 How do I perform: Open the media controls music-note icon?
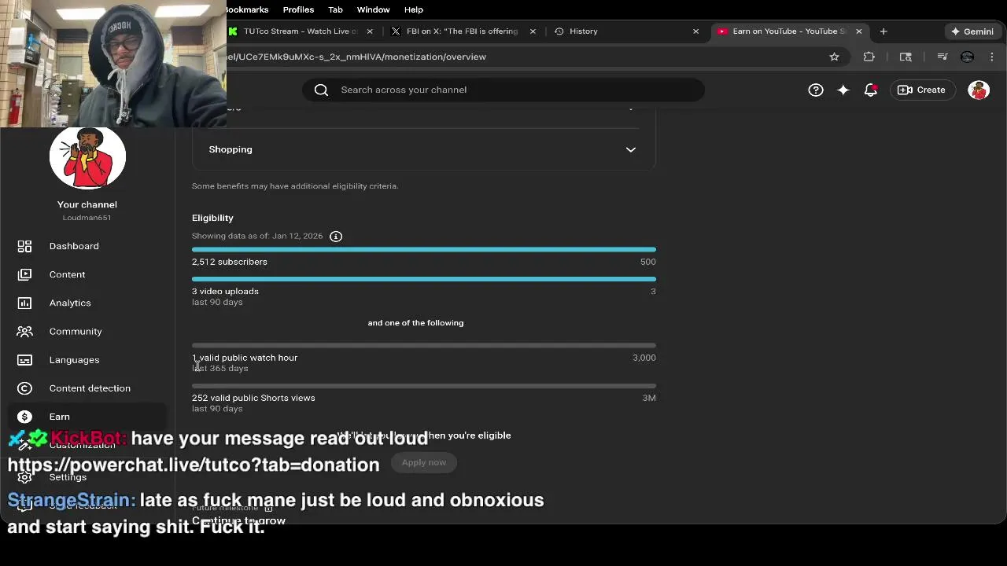[942, 57]
